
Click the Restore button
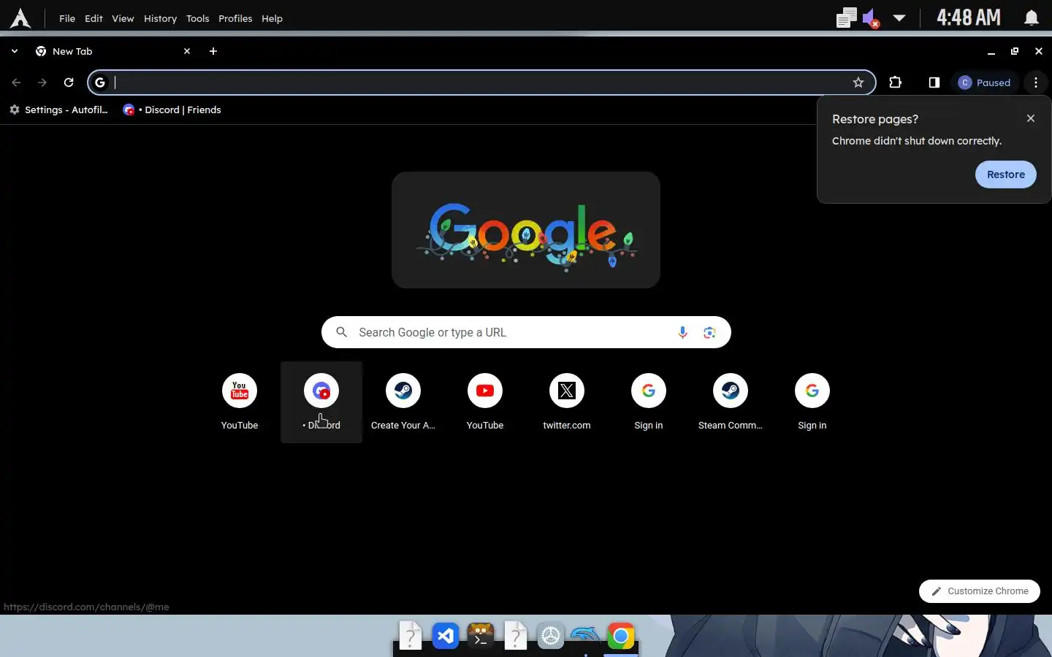[x=1005, y=174]
